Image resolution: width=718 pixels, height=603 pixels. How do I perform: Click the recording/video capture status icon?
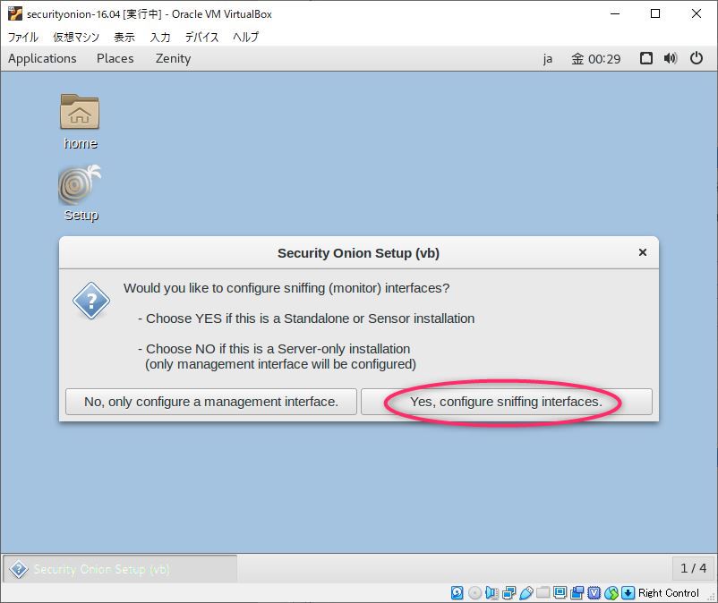pyautogui.click(x=577, y=593)
